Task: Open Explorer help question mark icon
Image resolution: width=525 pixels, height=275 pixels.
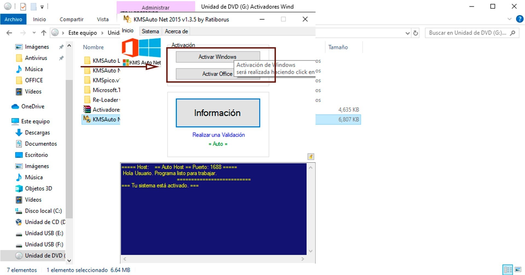Action: [520, 19]
